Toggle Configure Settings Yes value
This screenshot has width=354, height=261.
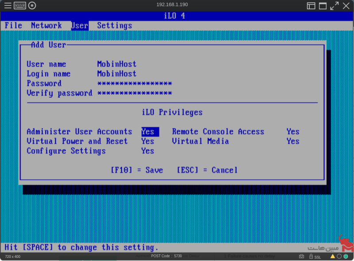(x=148, y=151)
